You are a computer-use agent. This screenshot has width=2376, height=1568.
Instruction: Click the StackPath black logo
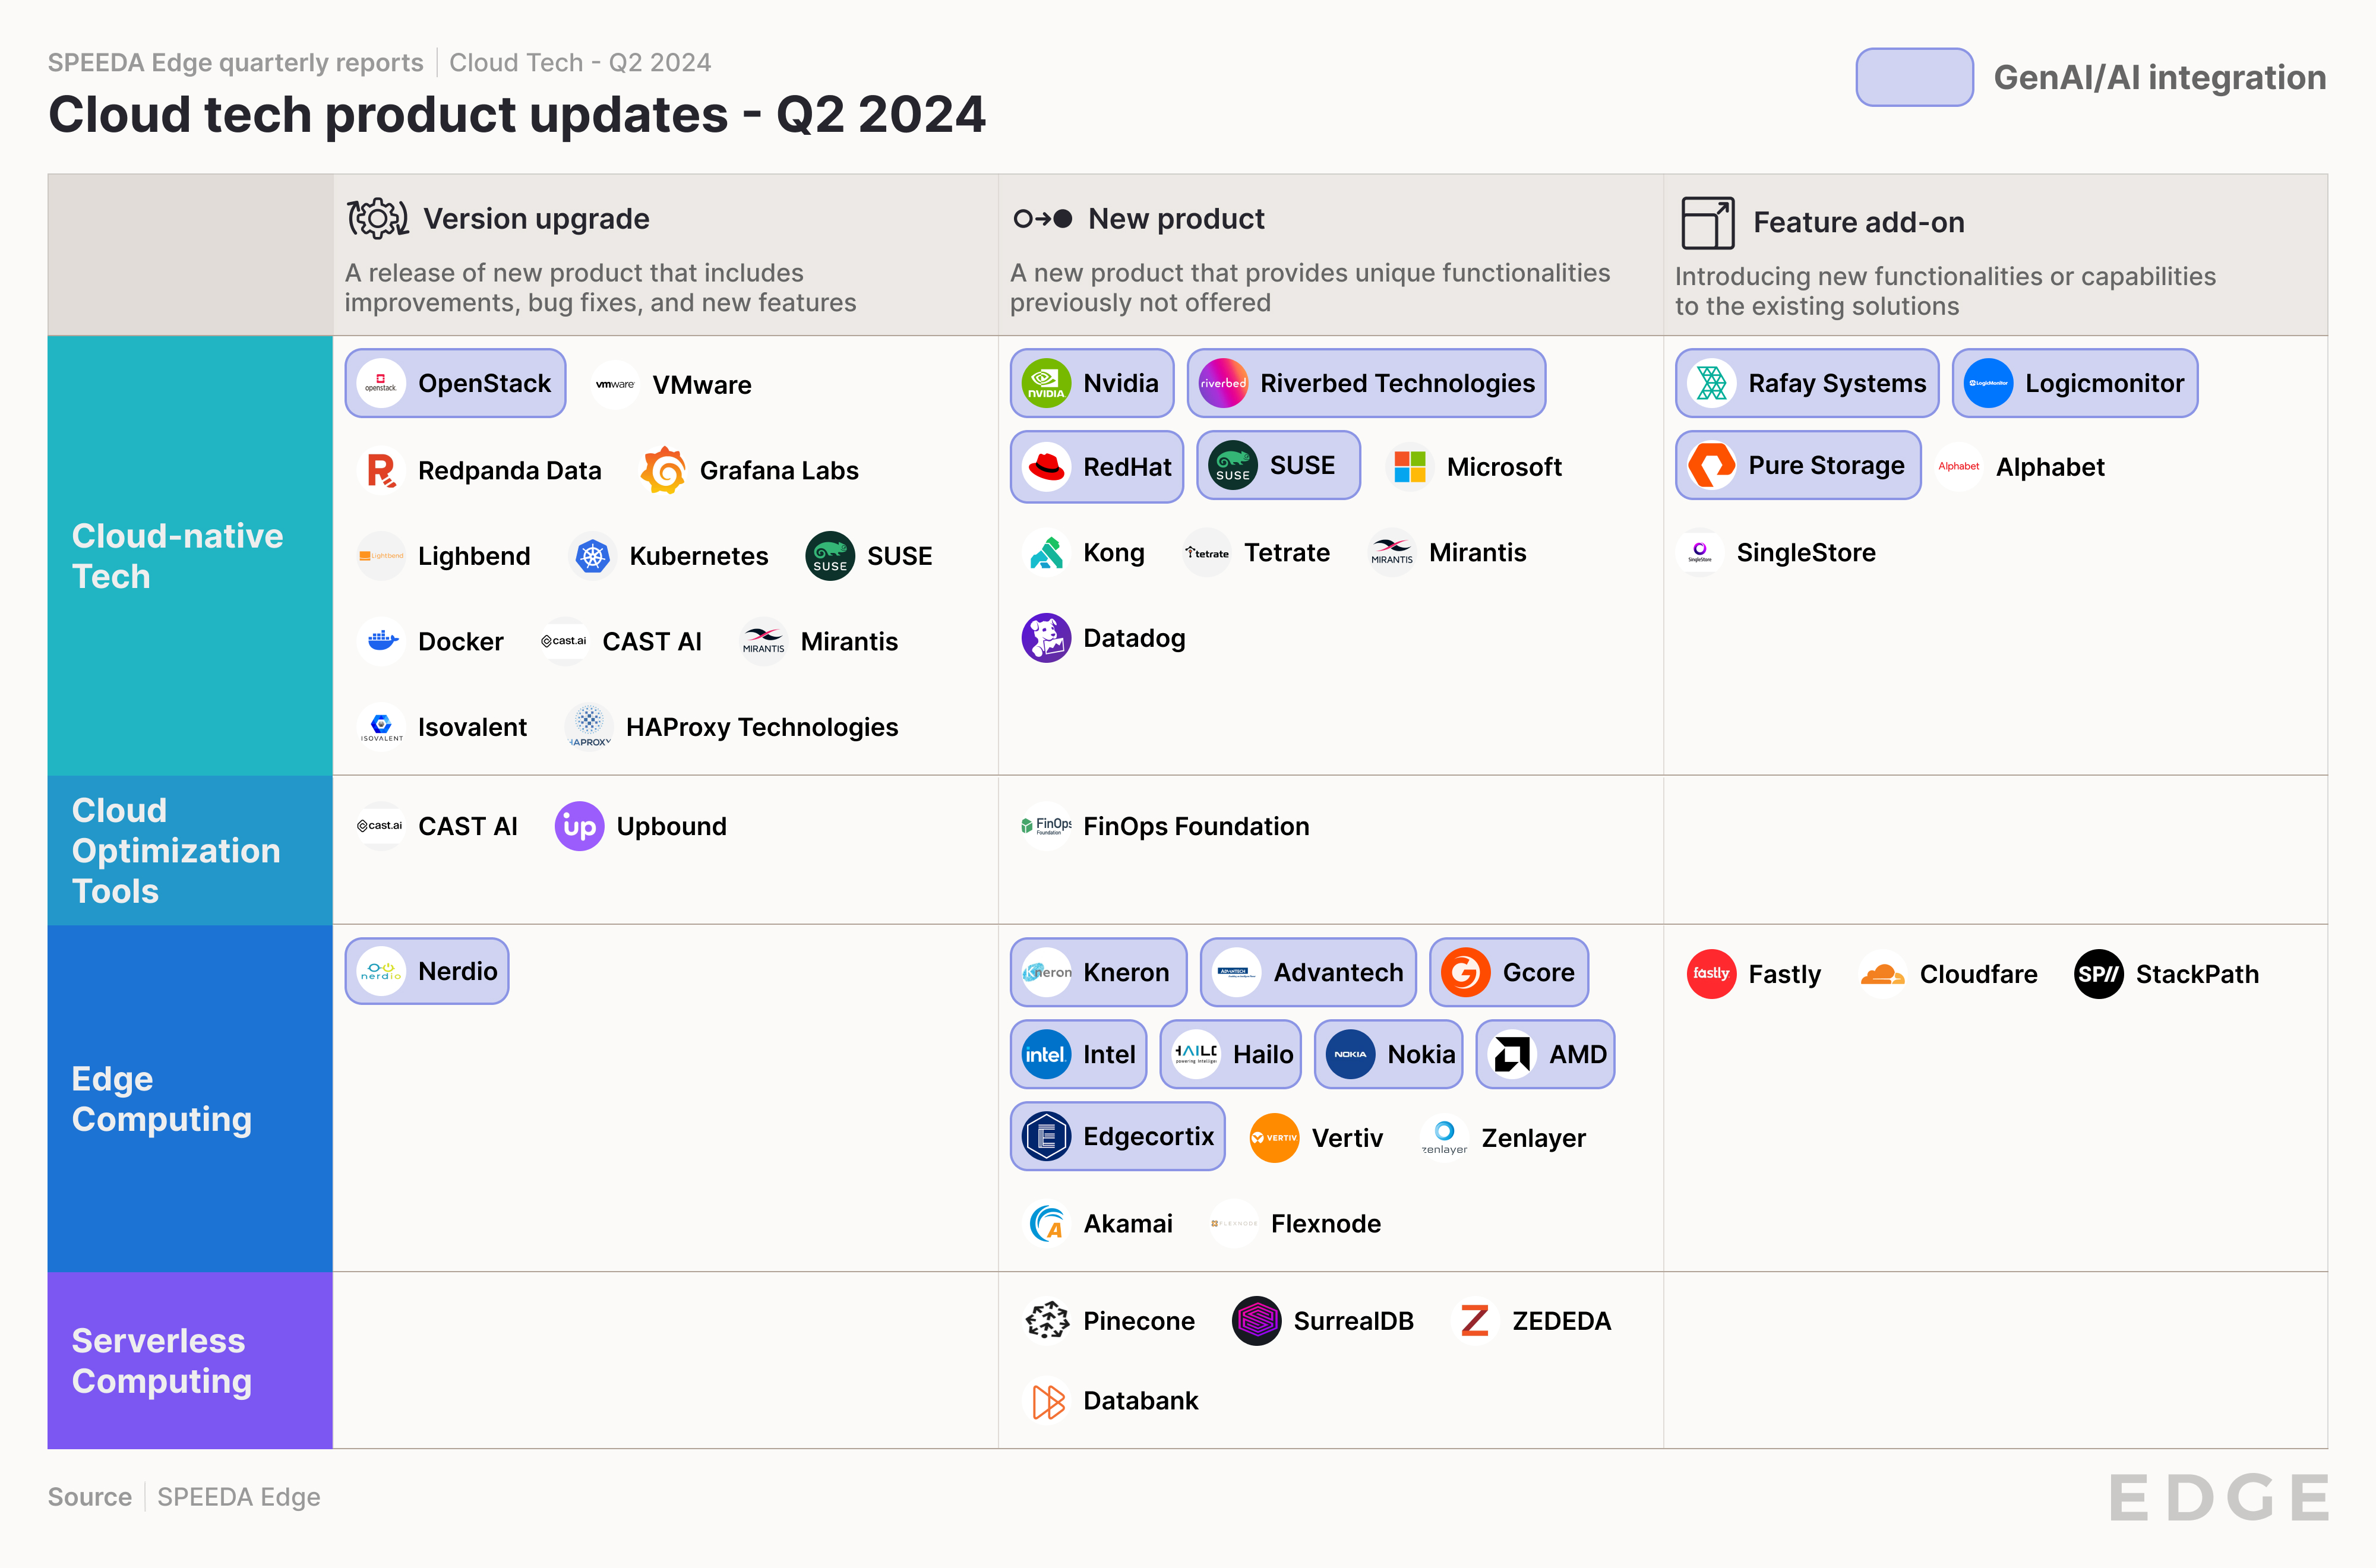tap(2098, 974)
